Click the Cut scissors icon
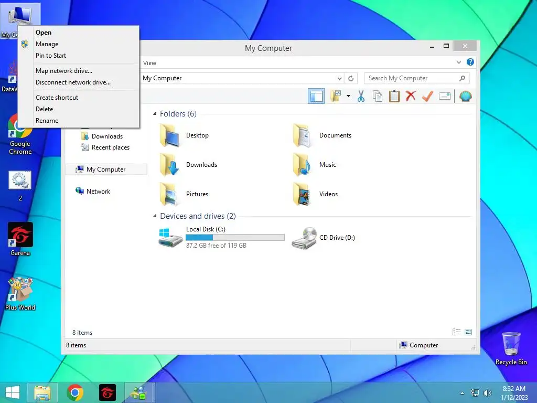The width and height of the screenshot is (537, 403). coord(361,97)
